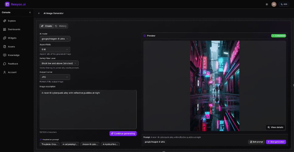Select inspiration prompt 'The photo: Crea...'

[x=50, y=144]
